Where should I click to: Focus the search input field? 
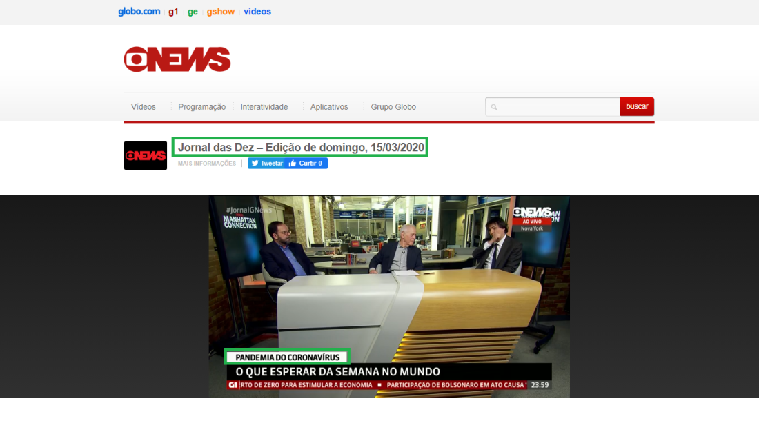tap(553, 106)
